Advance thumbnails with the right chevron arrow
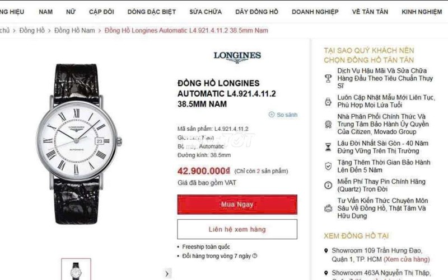Viewport: 448px width, 280px height. click(x=167, y=274)
